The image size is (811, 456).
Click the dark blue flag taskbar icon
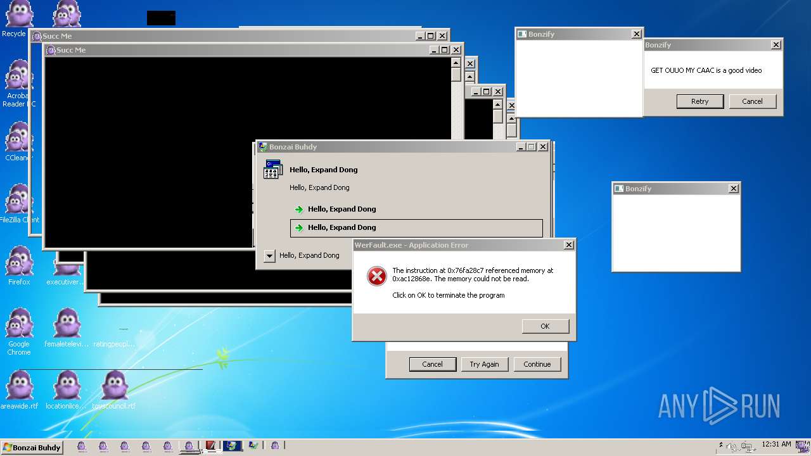(x=232, y=446)
